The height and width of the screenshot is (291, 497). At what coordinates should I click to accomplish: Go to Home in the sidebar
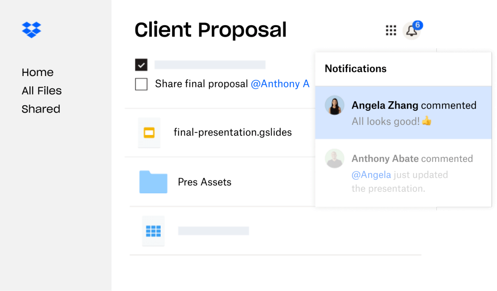(38, 73)
